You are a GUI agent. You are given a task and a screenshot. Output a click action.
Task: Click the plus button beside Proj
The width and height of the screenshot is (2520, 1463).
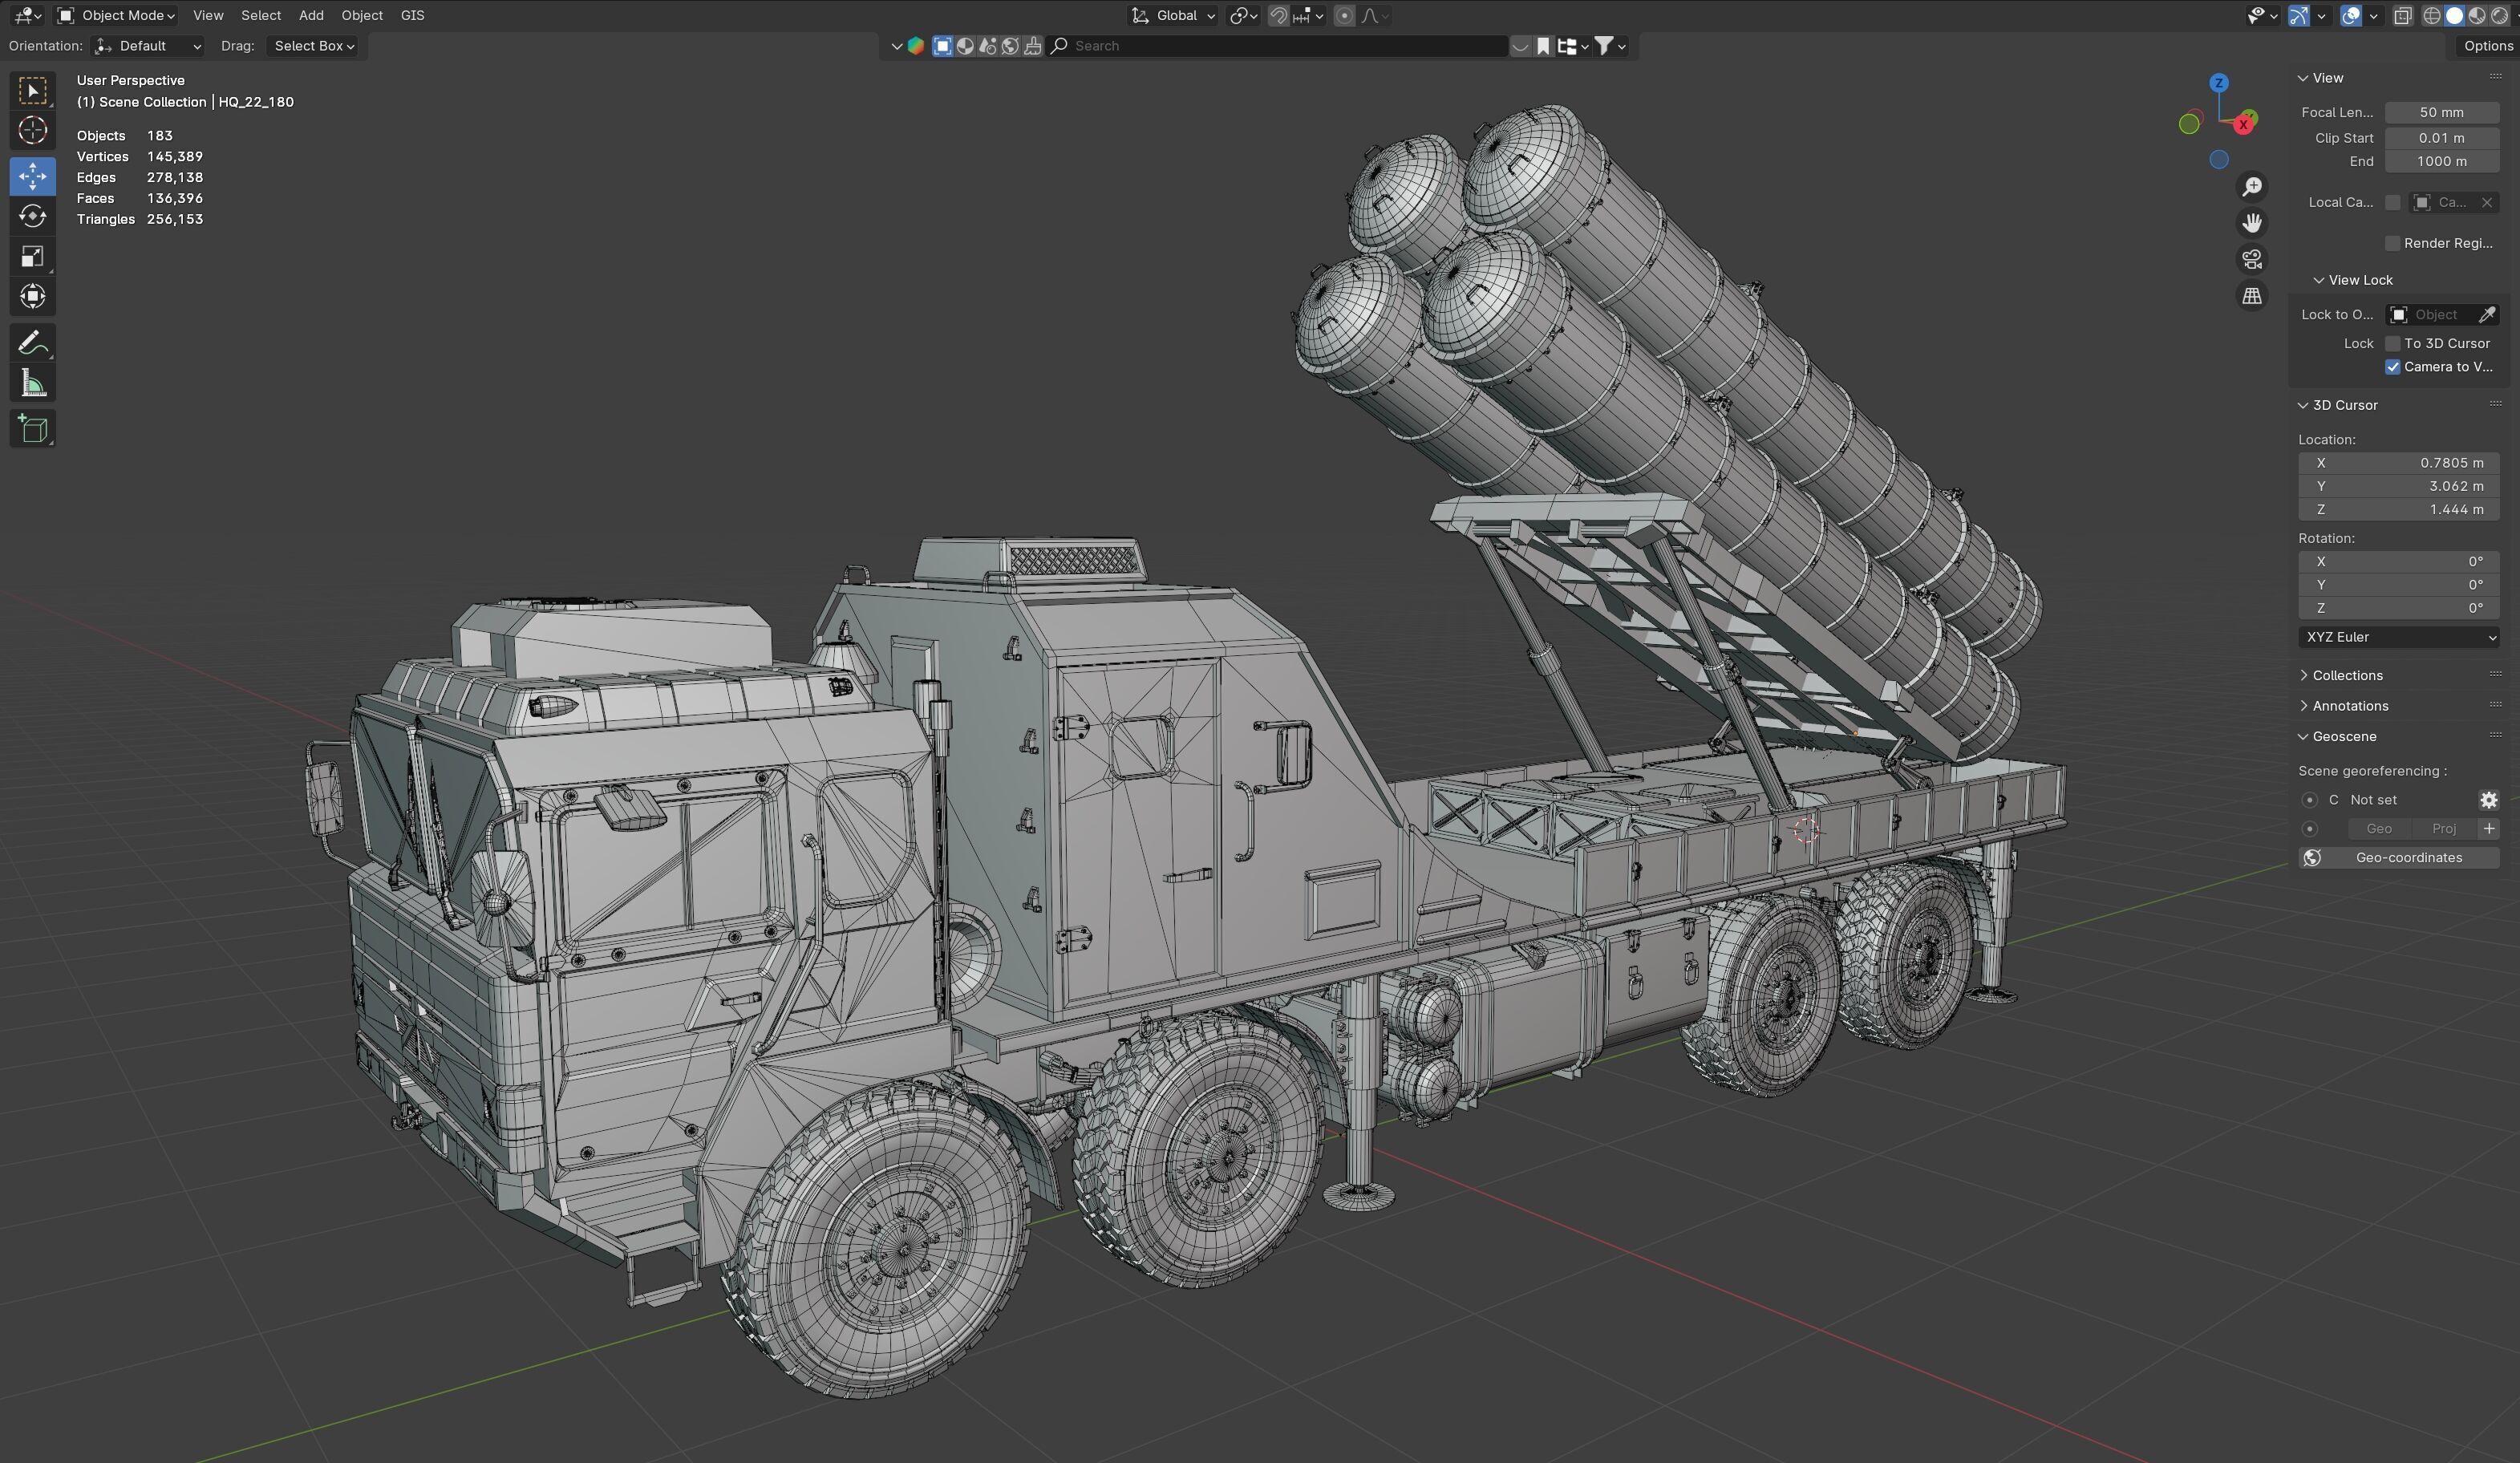pos(2489,829)
